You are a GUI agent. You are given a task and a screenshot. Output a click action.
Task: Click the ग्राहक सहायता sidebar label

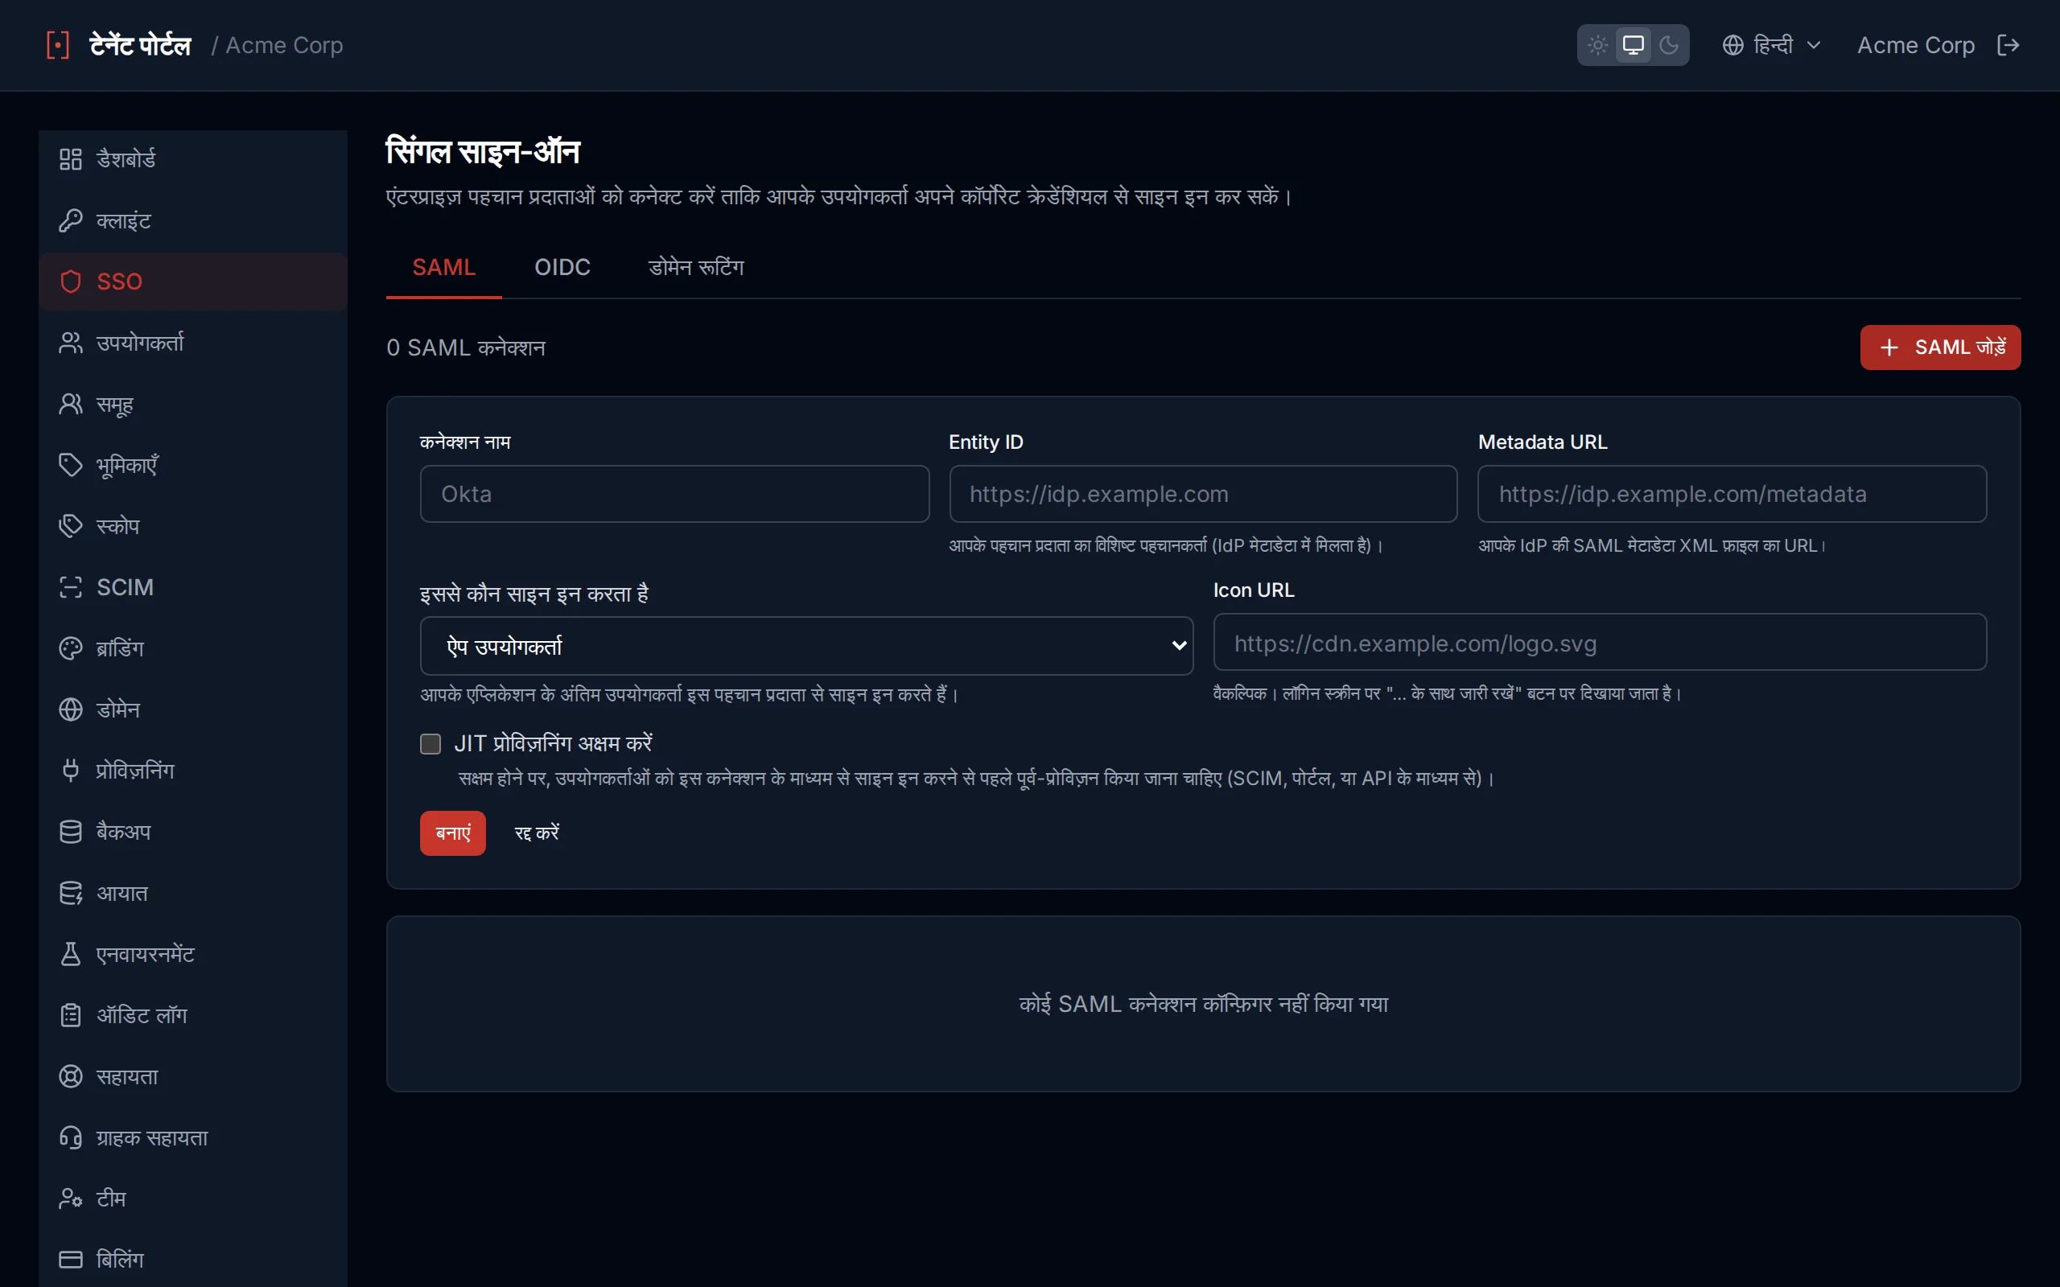click(151, 1138)
